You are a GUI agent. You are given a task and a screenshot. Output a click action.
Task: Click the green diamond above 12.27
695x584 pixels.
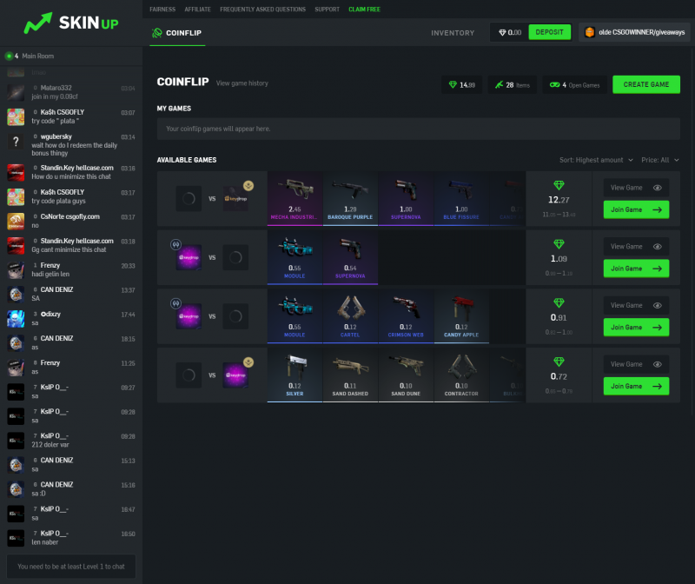point(559,185)
